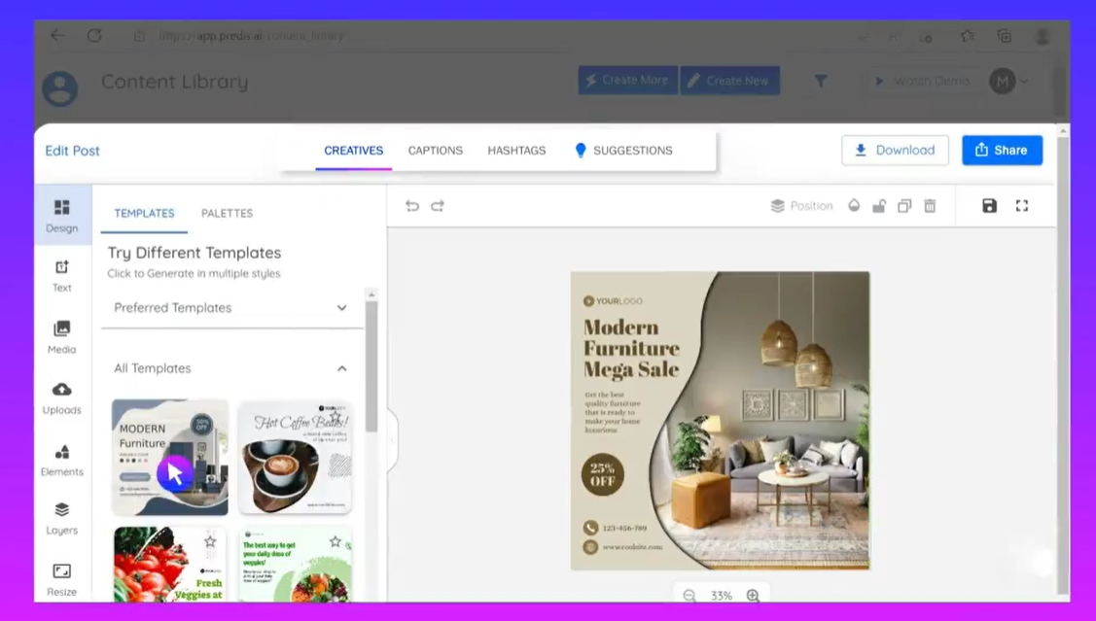Open the Media panel
This screenshot has width=1096, height=621.
pyautogui.click(x=61, y=337)
